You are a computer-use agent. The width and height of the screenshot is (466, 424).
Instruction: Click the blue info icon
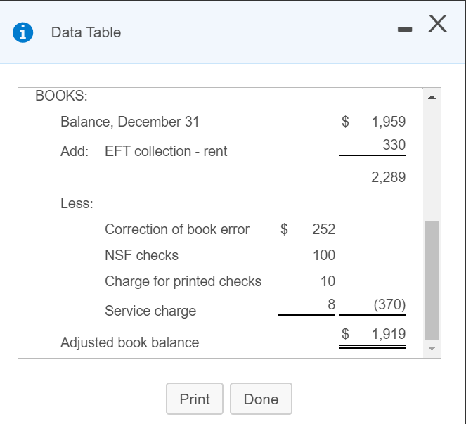[x=23, y=32]
